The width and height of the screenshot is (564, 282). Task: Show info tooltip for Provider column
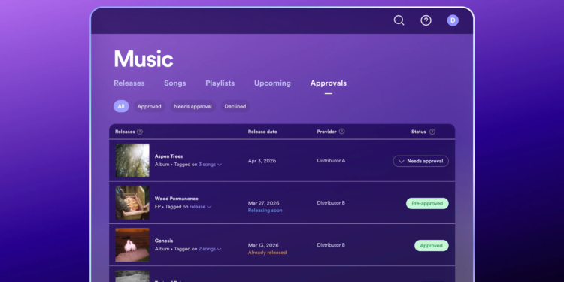(x=341, y=132)
